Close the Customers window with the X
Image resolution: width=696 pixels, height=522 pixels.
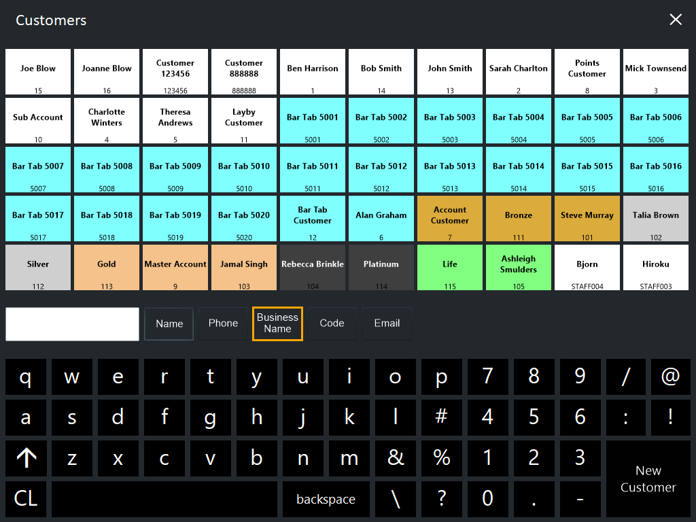tap(675, 20)
